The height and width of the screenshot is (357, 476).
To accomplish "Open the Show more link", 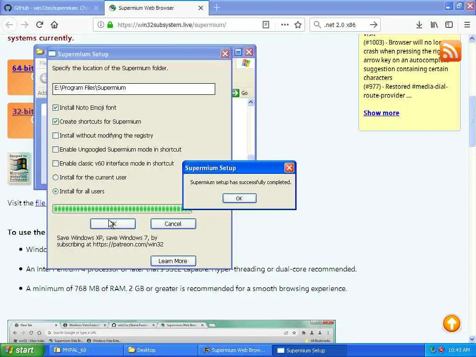I will point(381,113).
